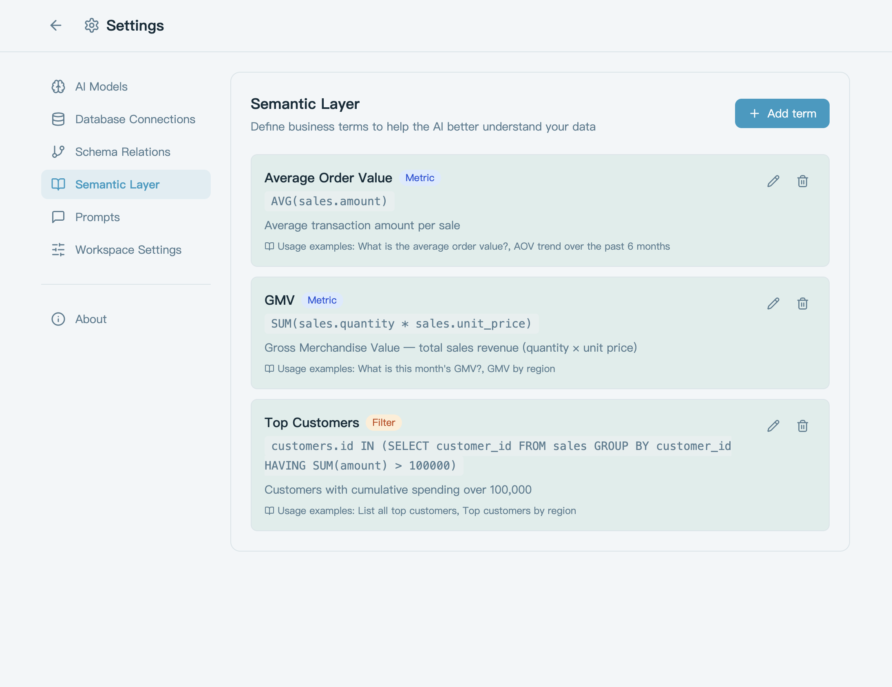
Task: Edit the Top Customers term
Action: [x=773, y=426]
